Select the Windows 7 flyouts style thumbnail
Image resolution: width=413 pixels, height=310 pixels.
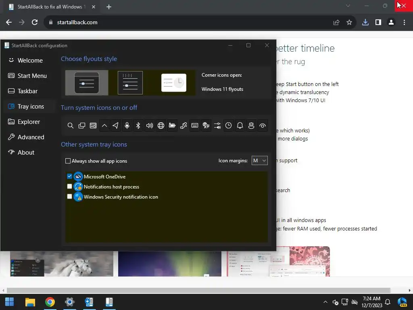[x=174, y=83]
